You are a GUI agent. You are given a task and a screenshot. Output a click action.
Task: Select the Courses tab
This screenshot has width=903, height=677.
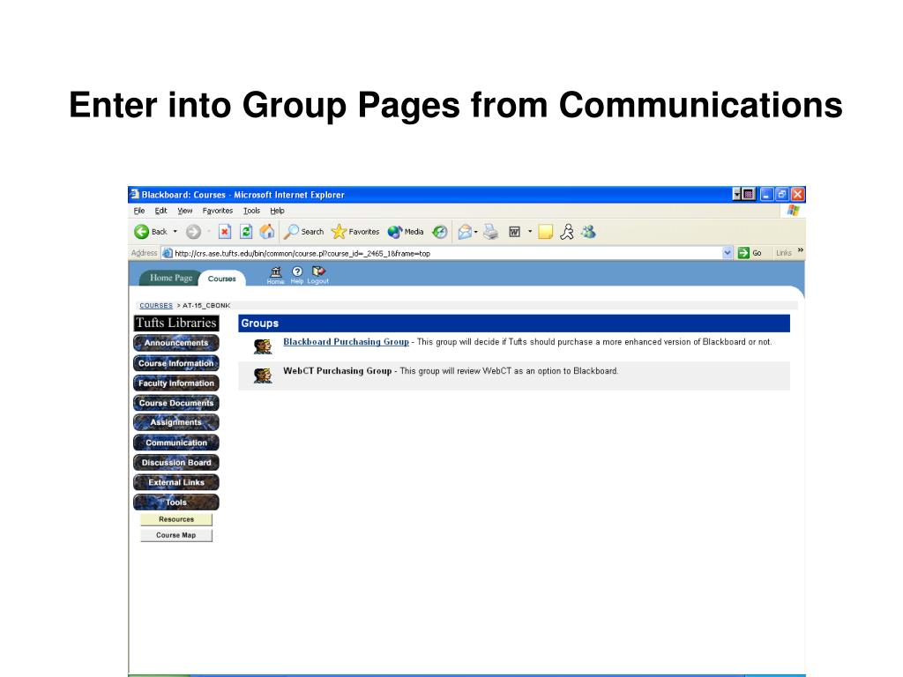pyautogui.click(x=221, y=279)
